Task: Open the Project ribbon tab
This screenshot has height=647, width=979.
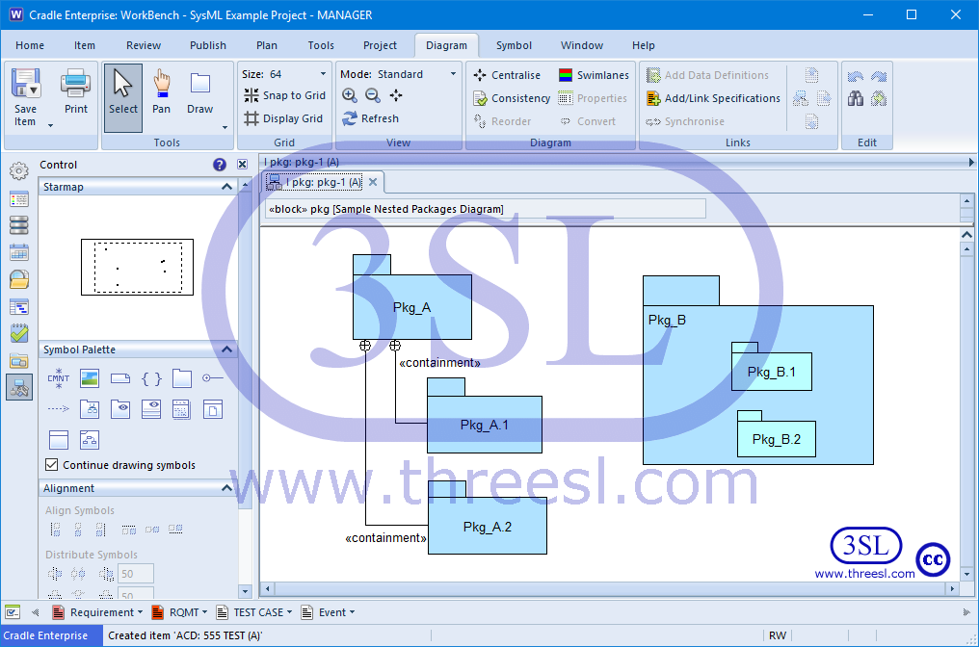Action: [380, 45]
